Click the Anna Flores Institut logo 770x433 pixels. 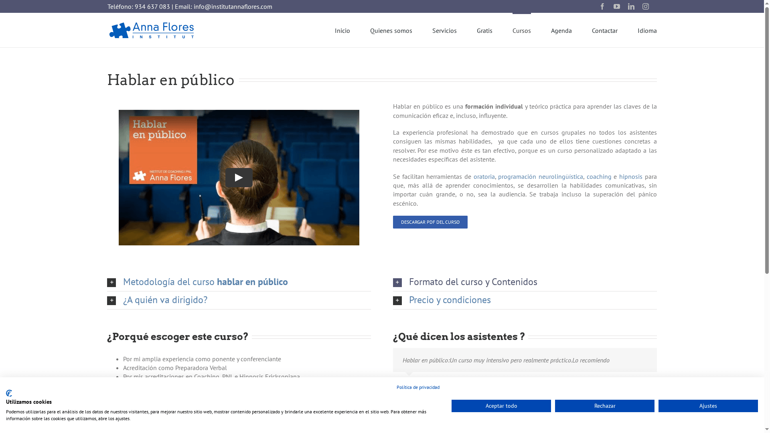tap(152, 30)
